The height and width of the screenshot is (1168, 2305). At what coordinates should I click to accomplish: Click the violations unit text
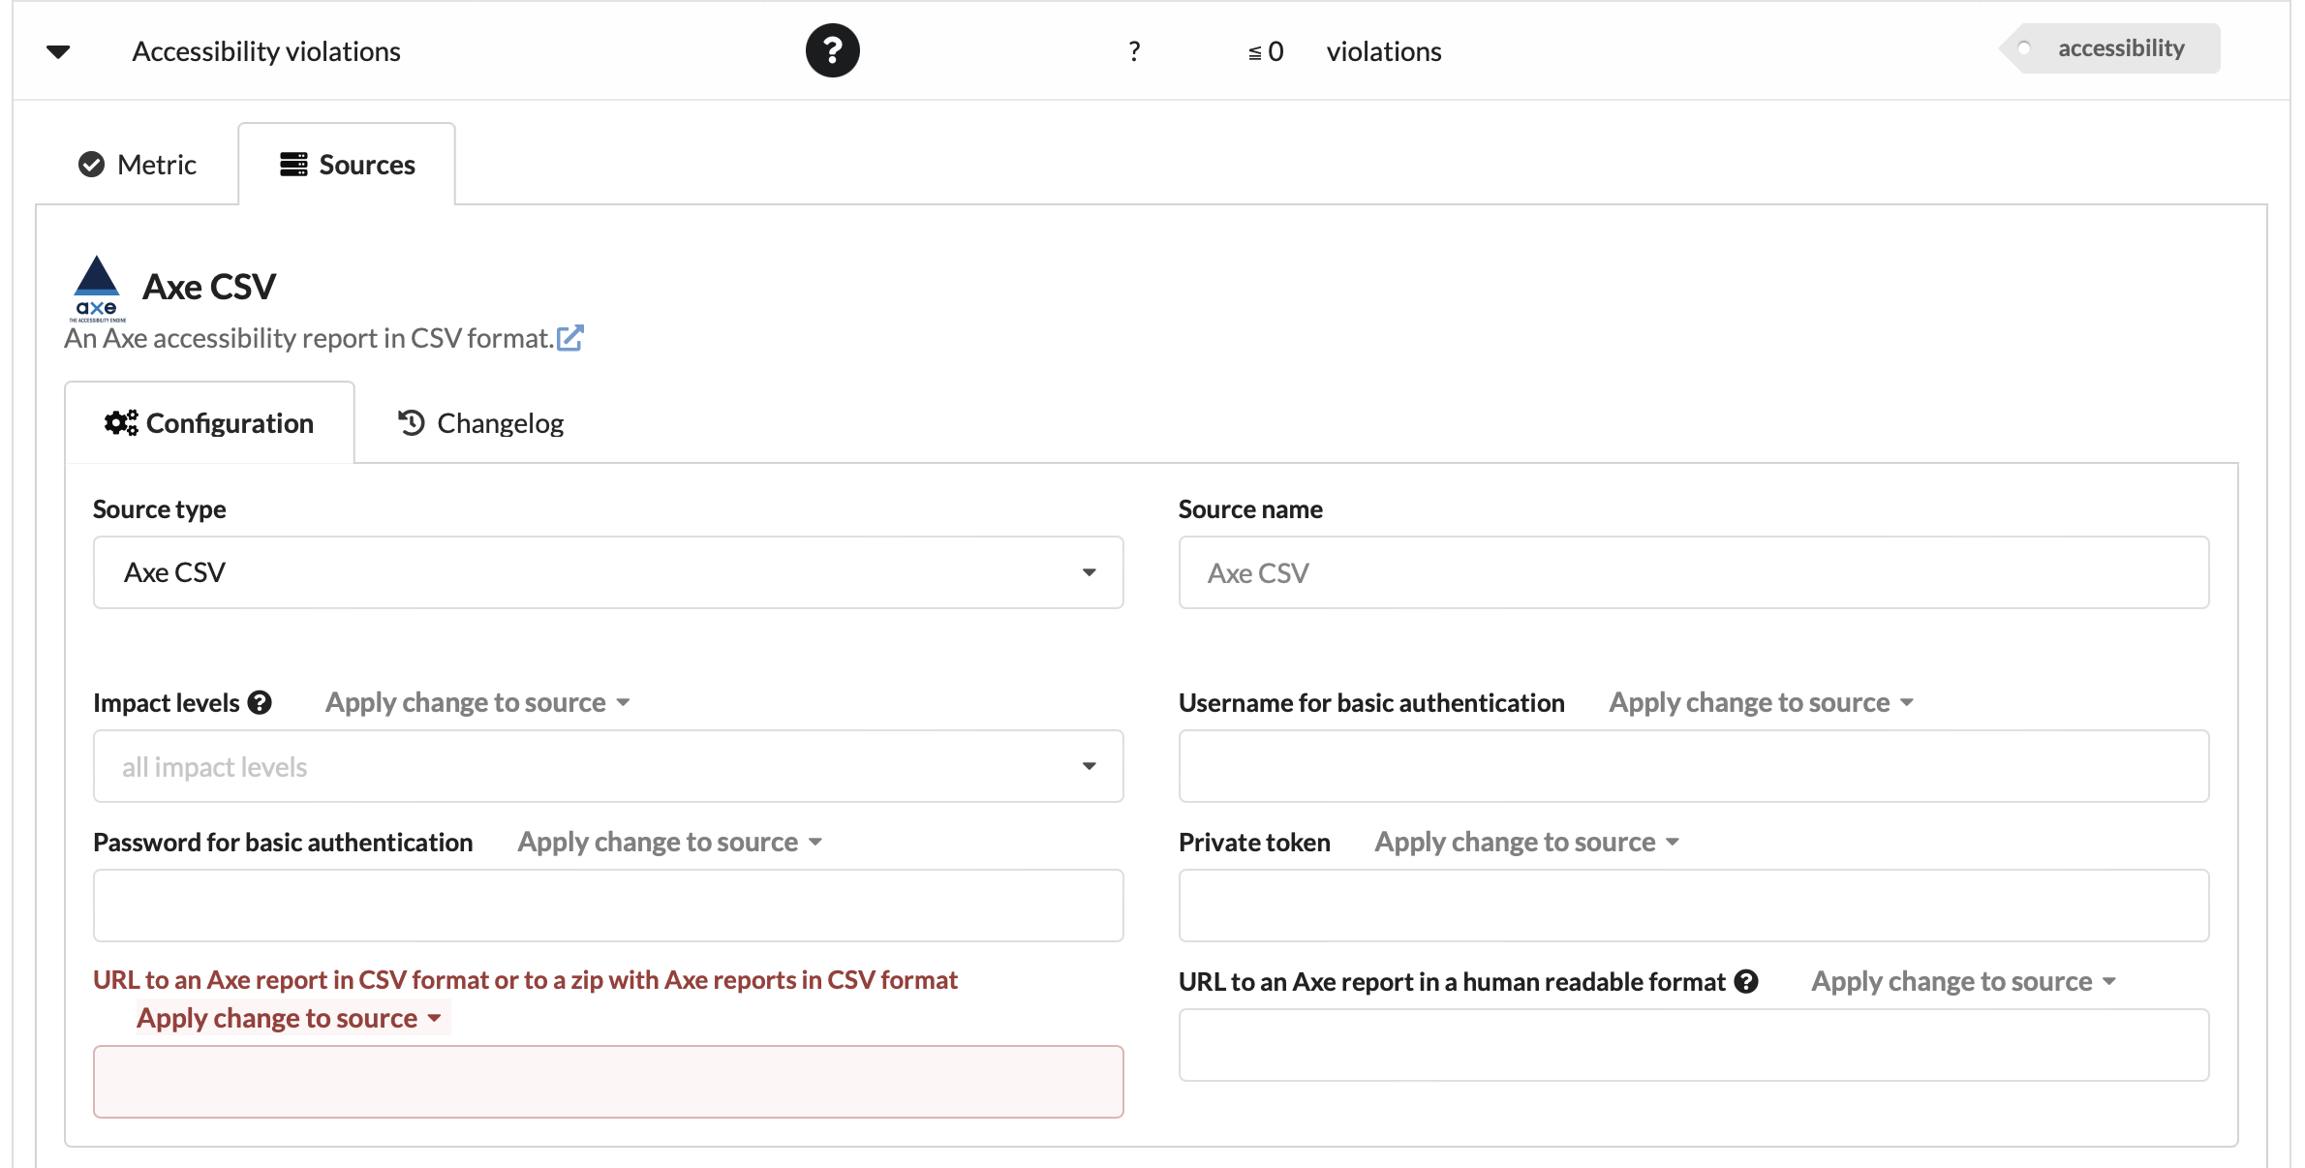pos(1384,51)
